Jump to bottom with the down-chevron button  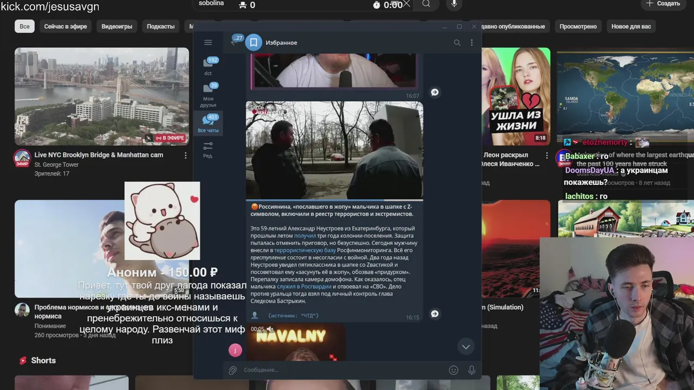coord(466,346)
